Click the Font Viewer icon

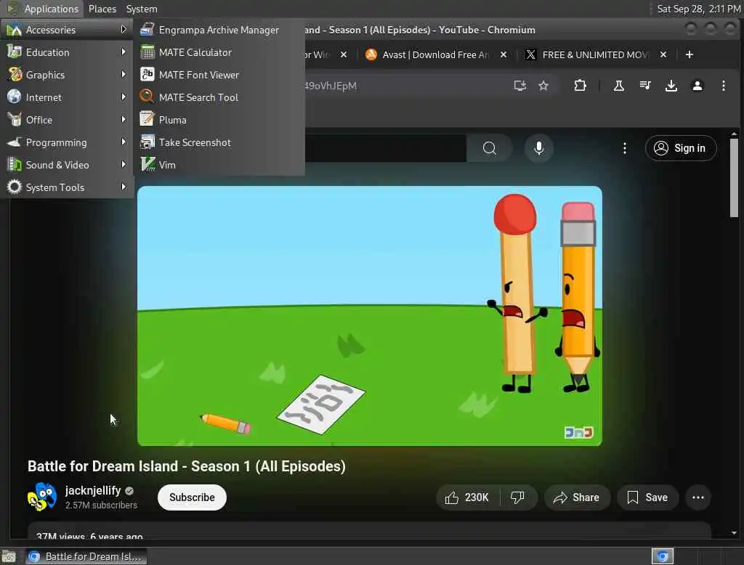pos(147,75)
